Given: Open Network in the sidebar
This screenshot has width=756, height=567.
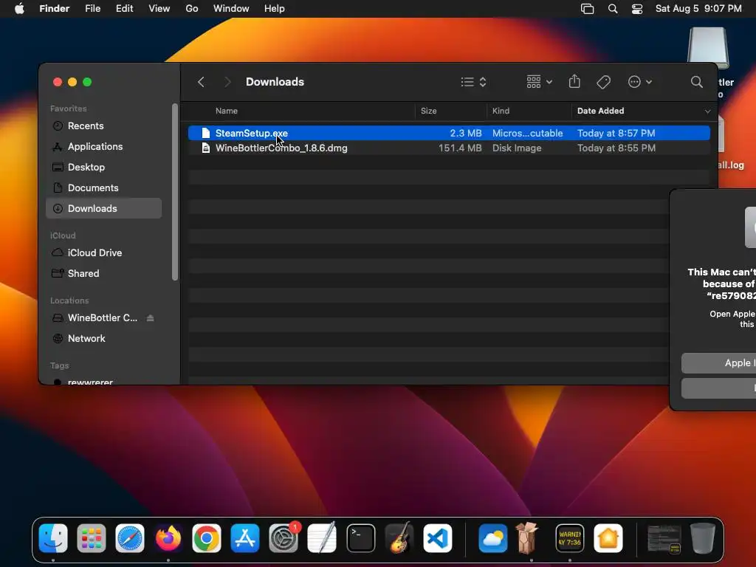Looking at the screenshot, I should point(103,338).
